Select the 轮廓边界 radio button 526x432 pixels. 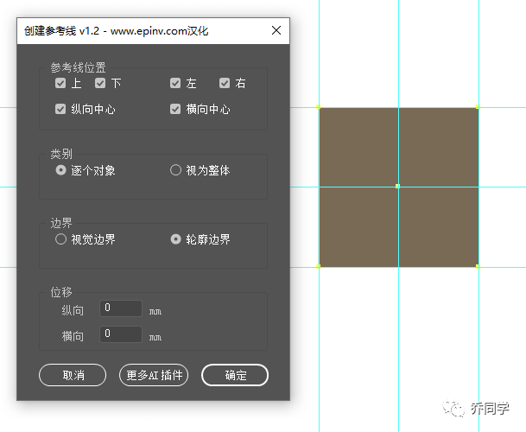(x=175, y=239)
